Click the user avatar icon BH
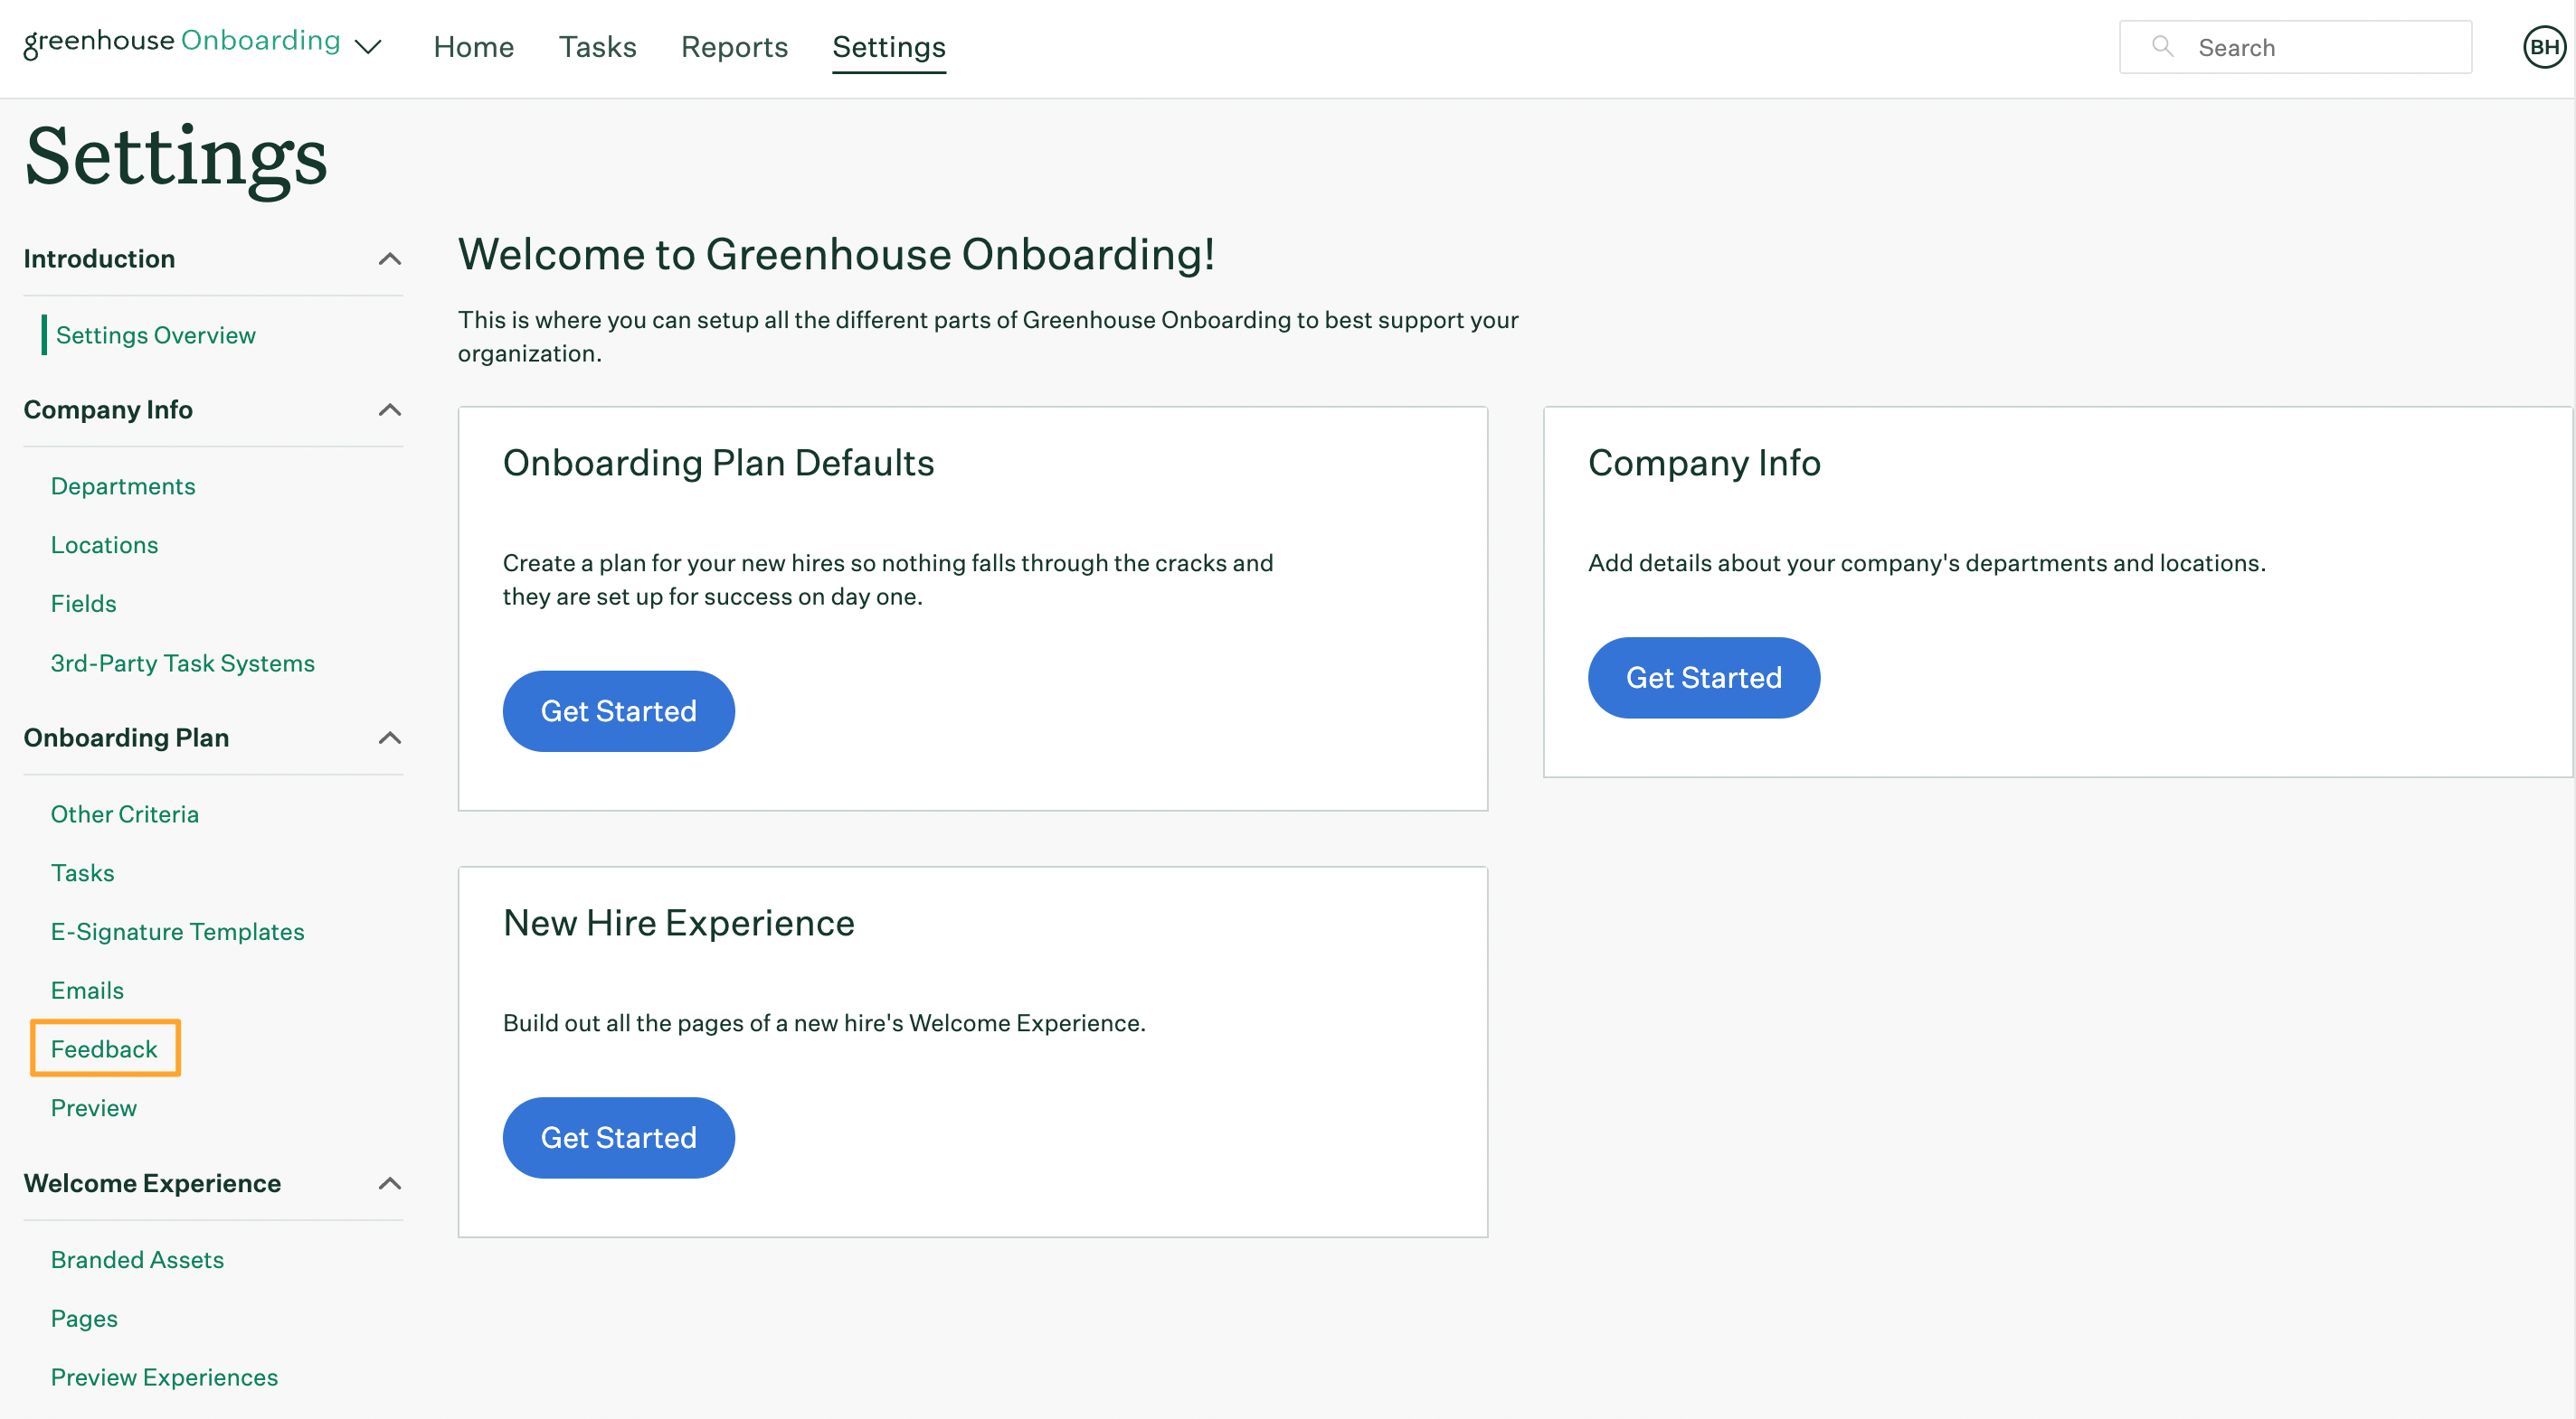The image size is (2576, 1419). coord(2541,47)
